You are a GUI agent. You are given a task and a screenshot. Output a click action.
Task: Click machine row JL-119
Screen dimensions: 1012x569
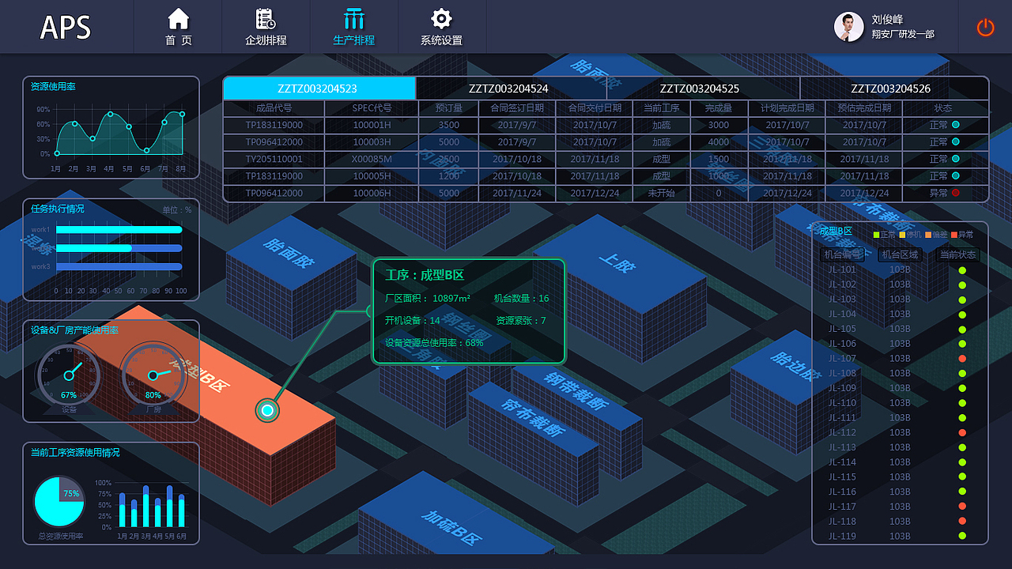(x=900, y=537)
